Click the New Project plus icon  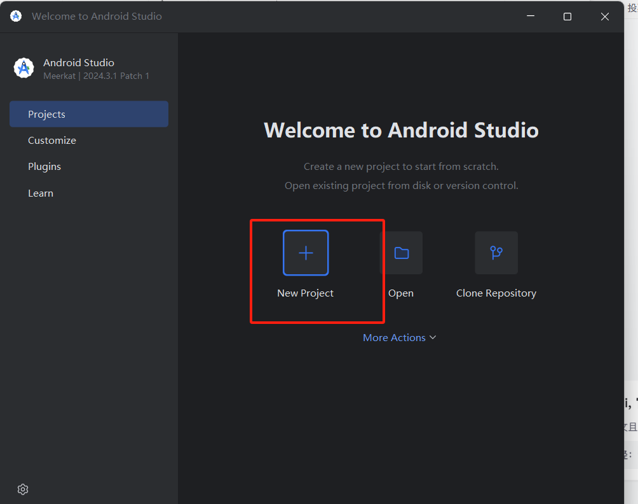click(306, 253)
